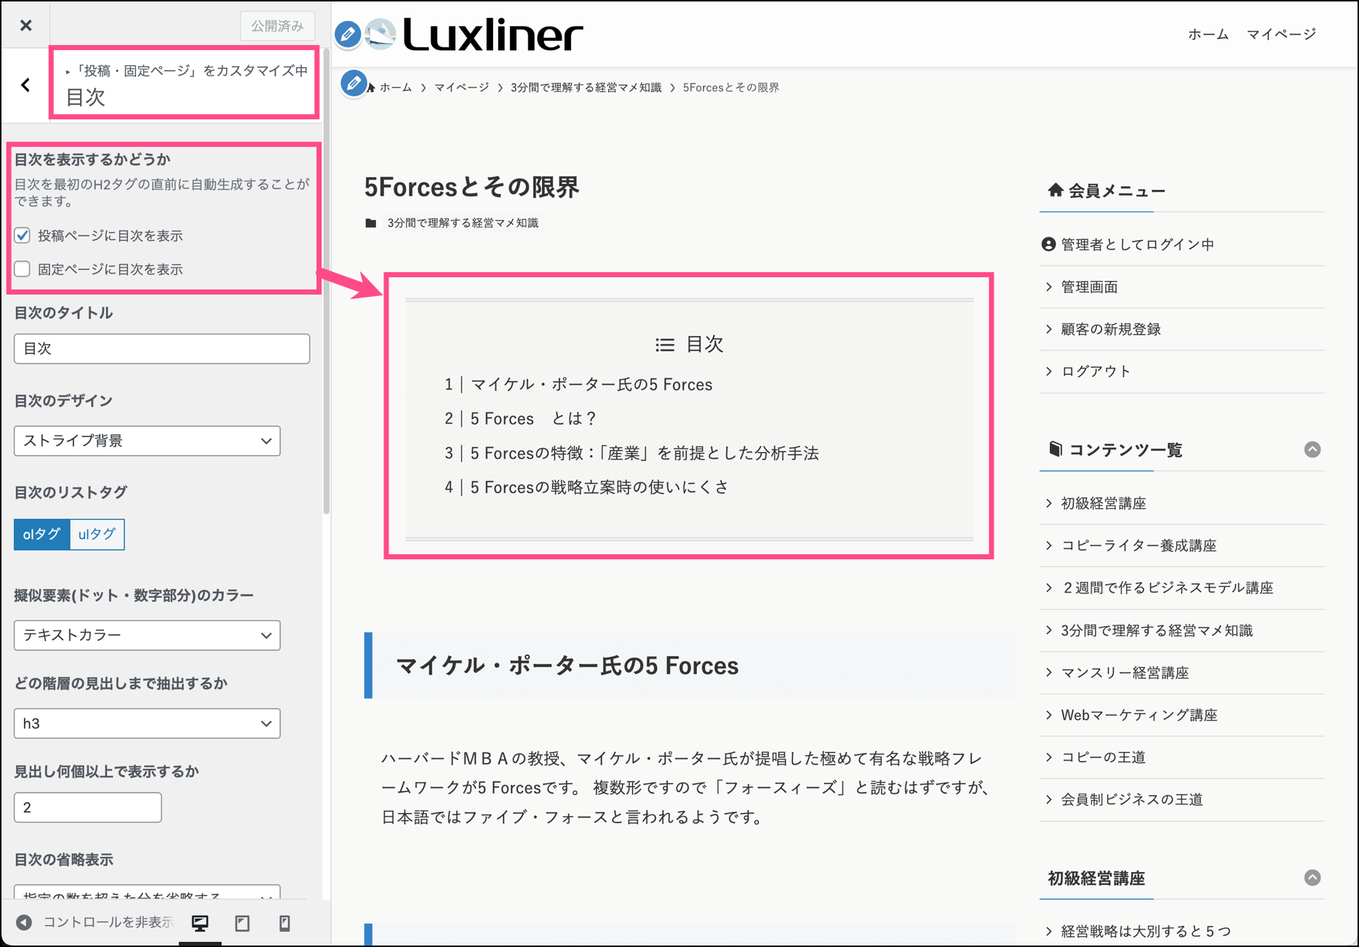Click the pencil edit icon on the breadcrumb
This screenshot has height=947, width=1359.
[354, 84]
